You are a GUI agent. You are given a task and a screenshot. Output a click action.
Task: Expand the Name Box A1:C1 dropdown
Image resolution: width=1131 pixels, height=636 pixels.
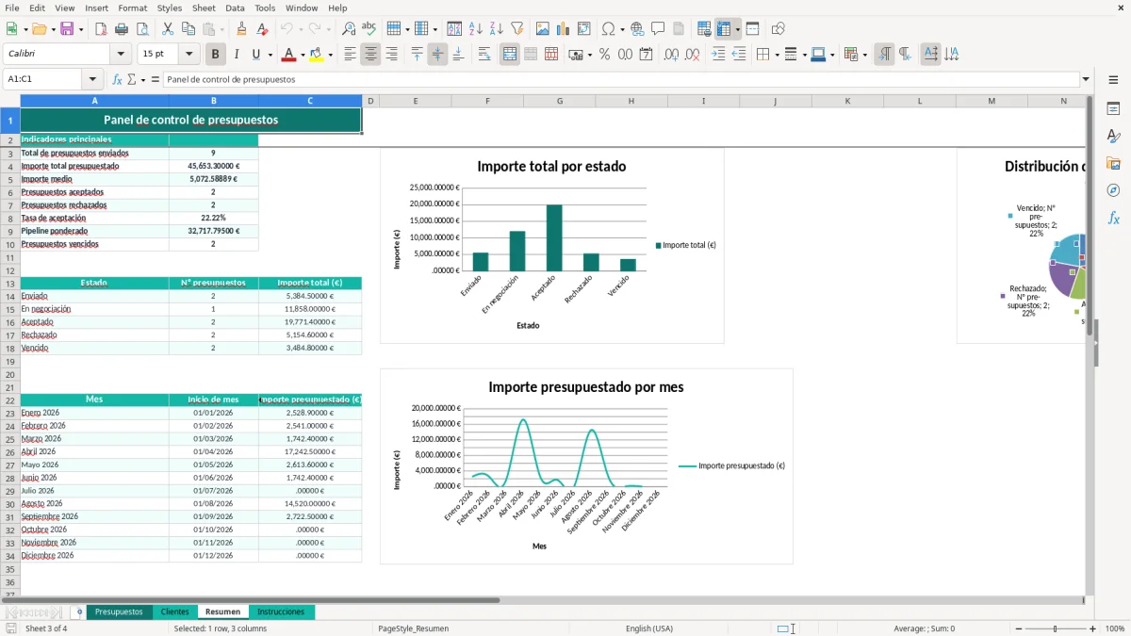(x=92, y=79)
